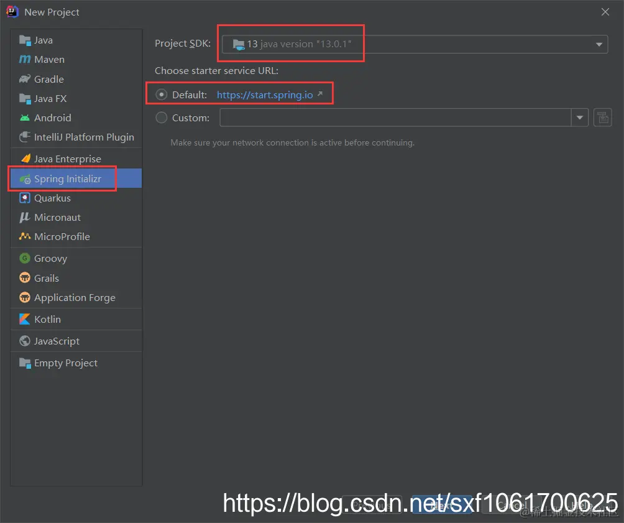Click the SDK folder icon in Project SDK box

(239, 44)
